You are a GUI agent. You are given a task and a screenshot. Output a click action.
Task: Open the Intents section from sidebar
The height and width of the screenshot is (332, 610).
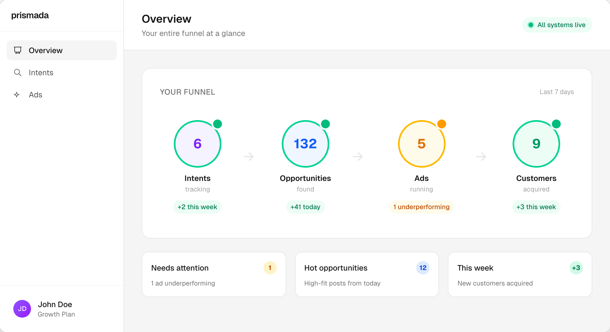point(41,72)
